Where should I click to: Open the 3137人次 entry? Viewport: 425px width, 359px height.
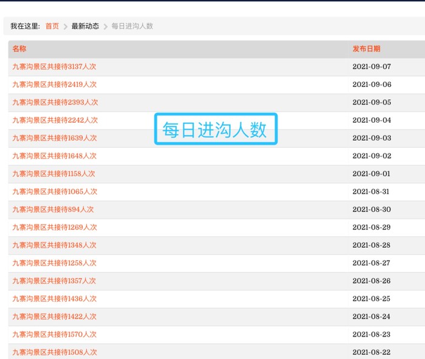pyautogui.click(x=55, y=67)
